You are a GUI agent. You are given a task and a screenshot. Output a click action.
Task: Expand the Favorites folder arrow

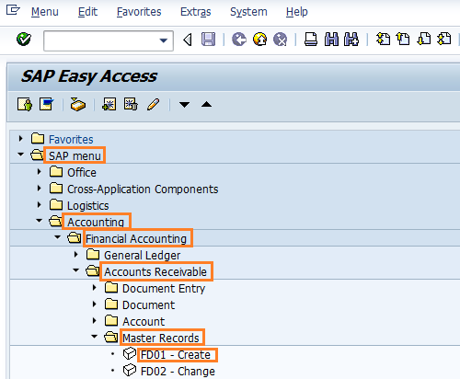21,139
